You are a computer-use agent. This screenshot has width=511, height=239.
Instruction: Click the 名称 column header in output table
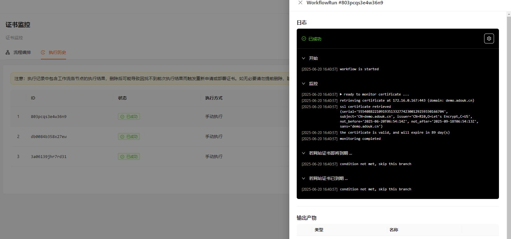(x=394, y=230)
